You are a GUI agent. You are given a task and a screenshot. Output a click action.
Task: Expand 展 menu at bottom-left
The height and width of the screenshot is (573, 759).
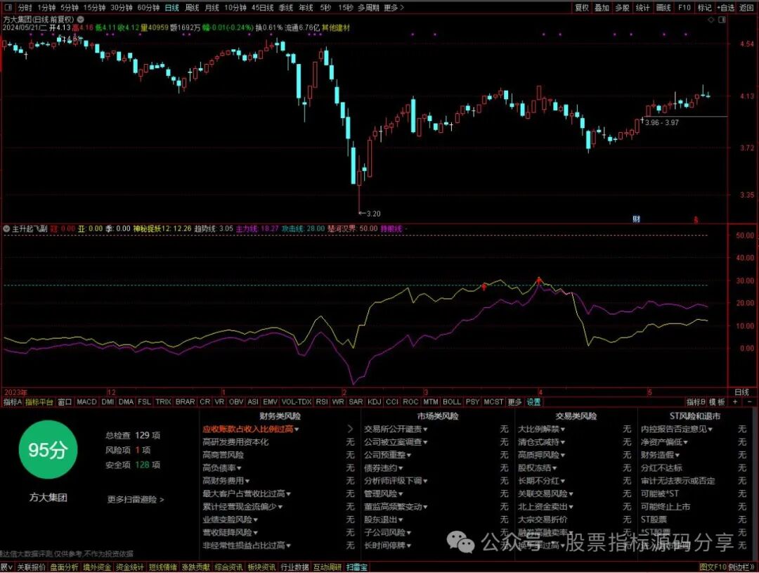6,567
